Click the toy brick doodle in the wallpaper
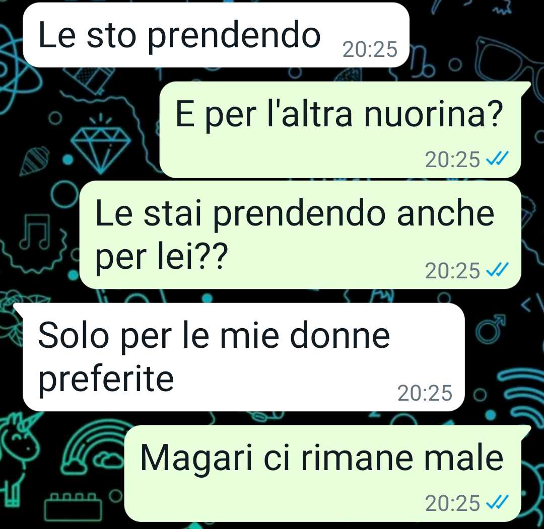Screen dimensions: 544x529 coord(73,506)
